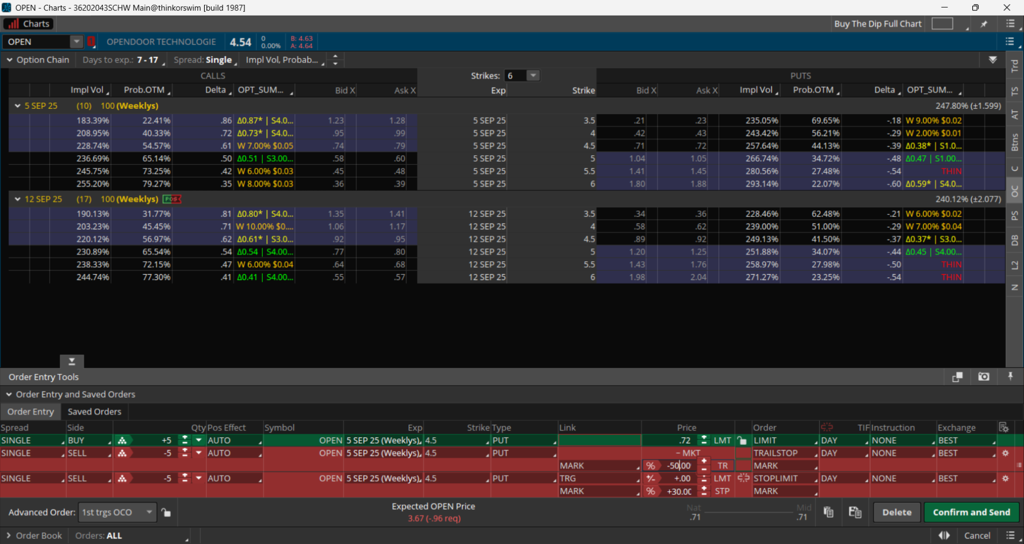Switch to the Saved Orders tab
The height and width of the screenshot is (544, 1024).
point(94,412)
